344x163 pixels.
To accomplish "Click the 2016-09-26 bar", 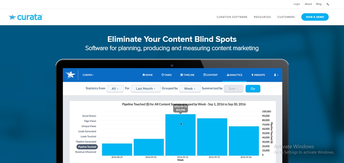I will tap(244, 141).
